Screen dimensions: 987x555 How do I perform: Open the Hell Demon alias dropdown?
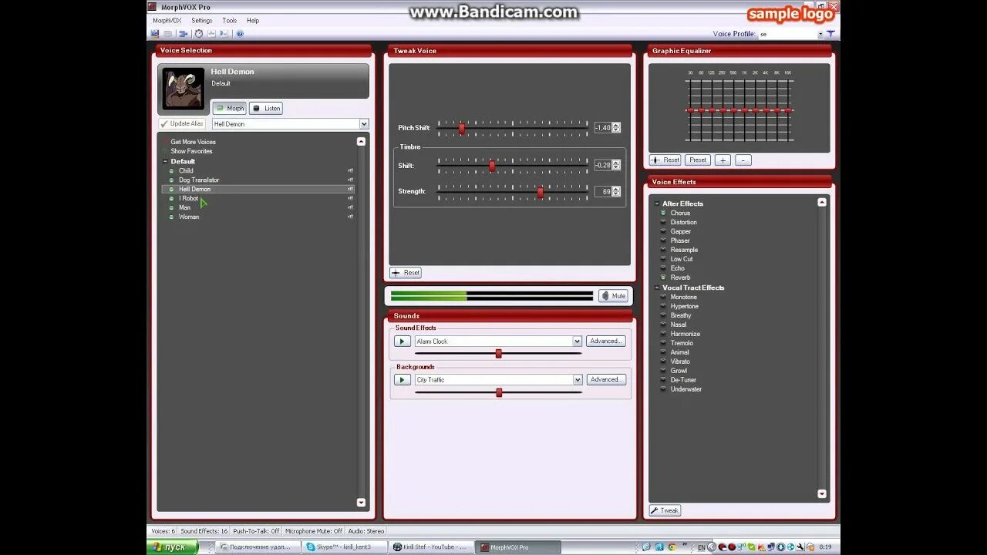pyautogui.click(x=364, y=124)
